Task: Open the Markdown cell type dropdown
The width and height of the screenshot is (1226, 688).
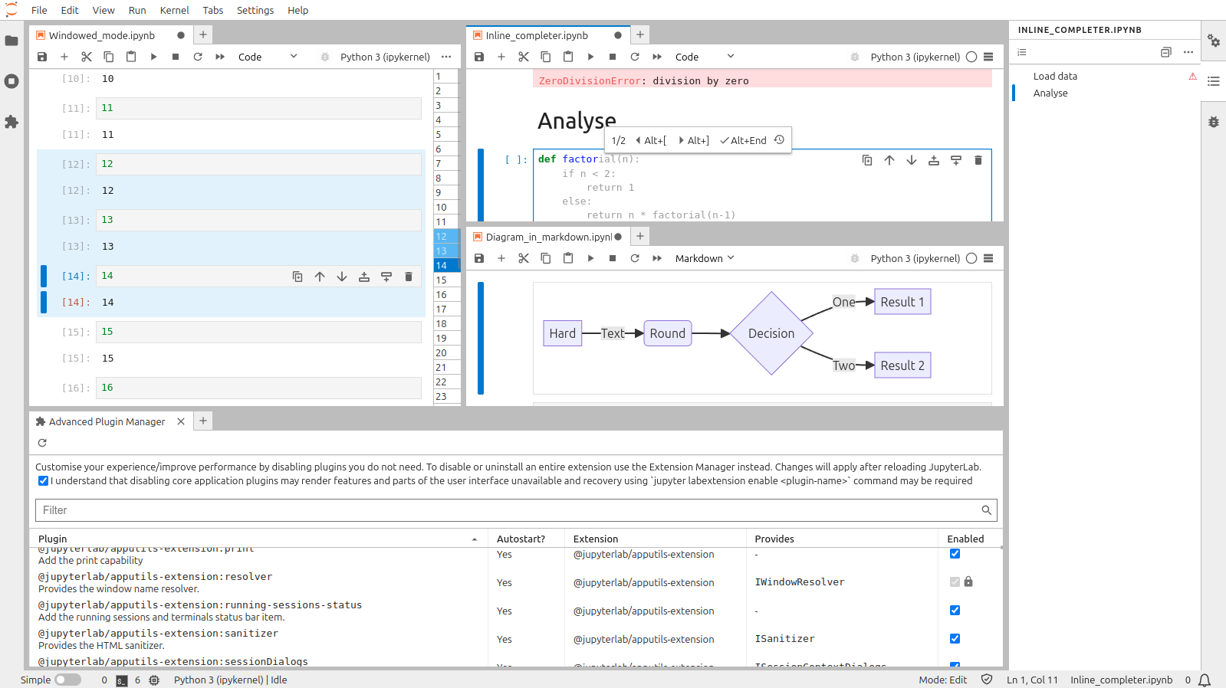Action: (x=705, y=258)
